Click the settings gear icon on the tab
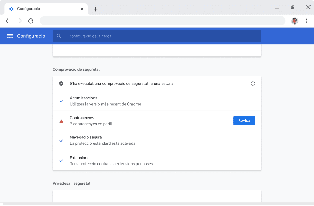 point(12,9)
